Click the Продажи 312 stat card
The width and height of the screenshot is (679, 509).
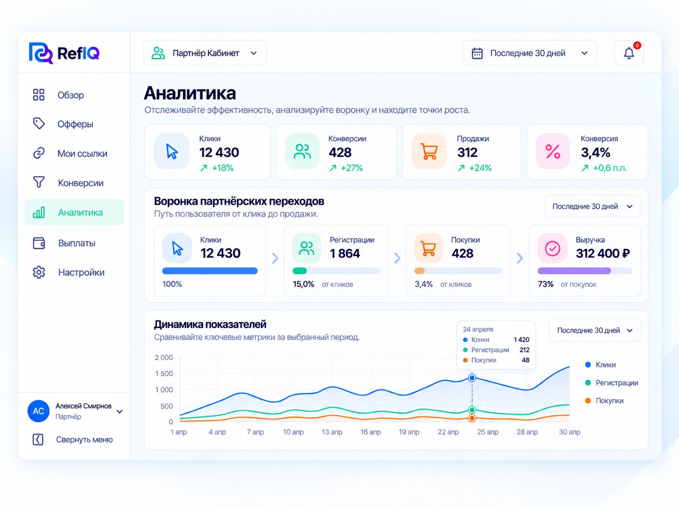coord(461,152)
